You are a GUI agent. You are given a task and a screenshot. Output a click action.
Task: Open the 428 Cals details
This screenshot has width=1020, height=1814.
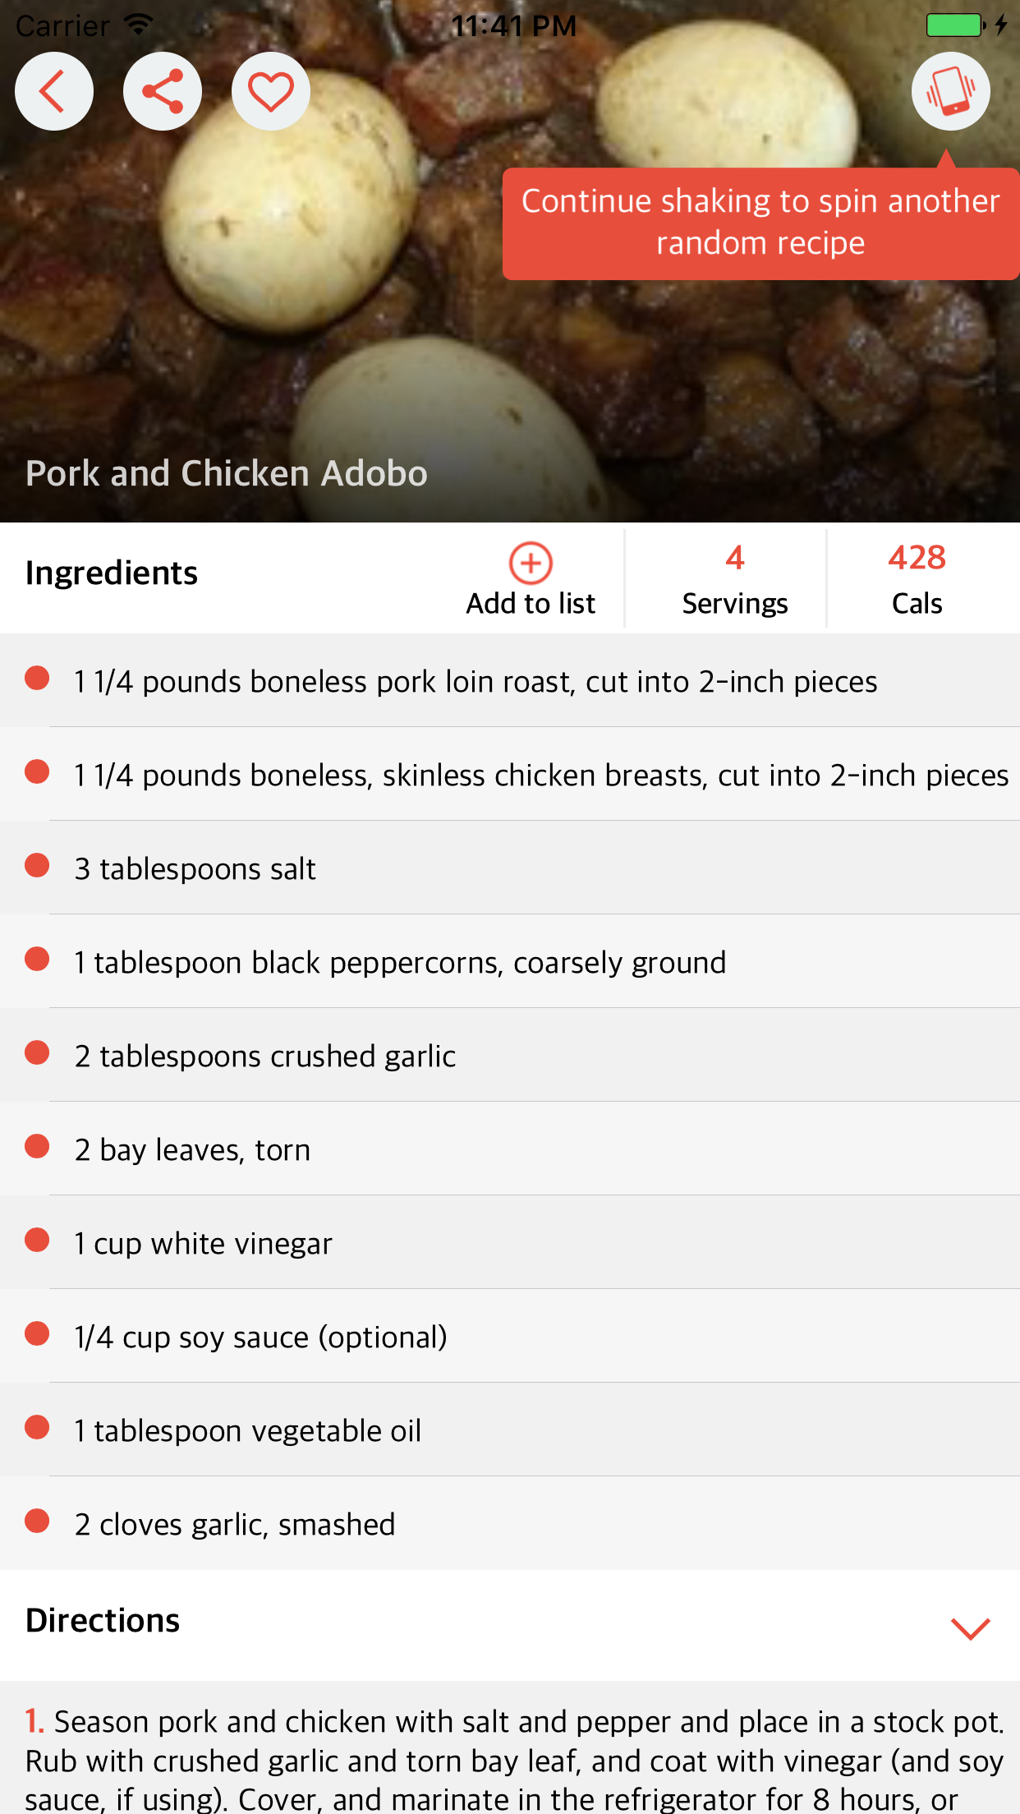(x=917, y=578)
